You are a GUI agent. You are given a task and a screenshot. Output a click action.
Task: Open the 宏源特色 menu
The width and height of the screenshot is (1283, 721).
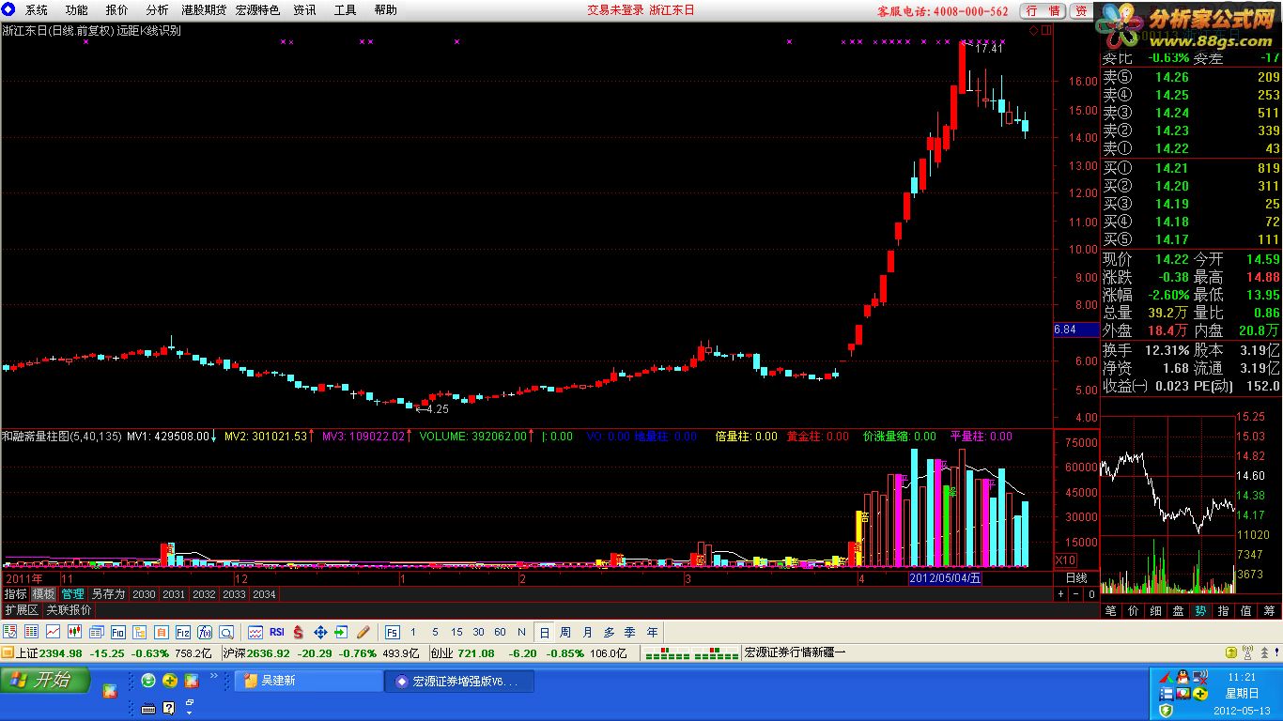[x=257, y=10]
